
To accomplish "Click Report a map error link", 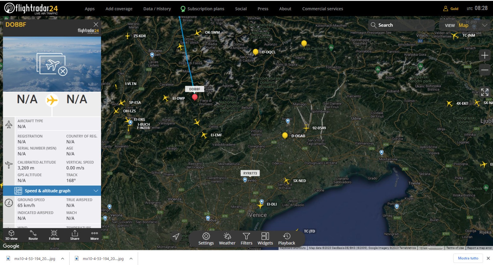I will [x=479, y=248].
